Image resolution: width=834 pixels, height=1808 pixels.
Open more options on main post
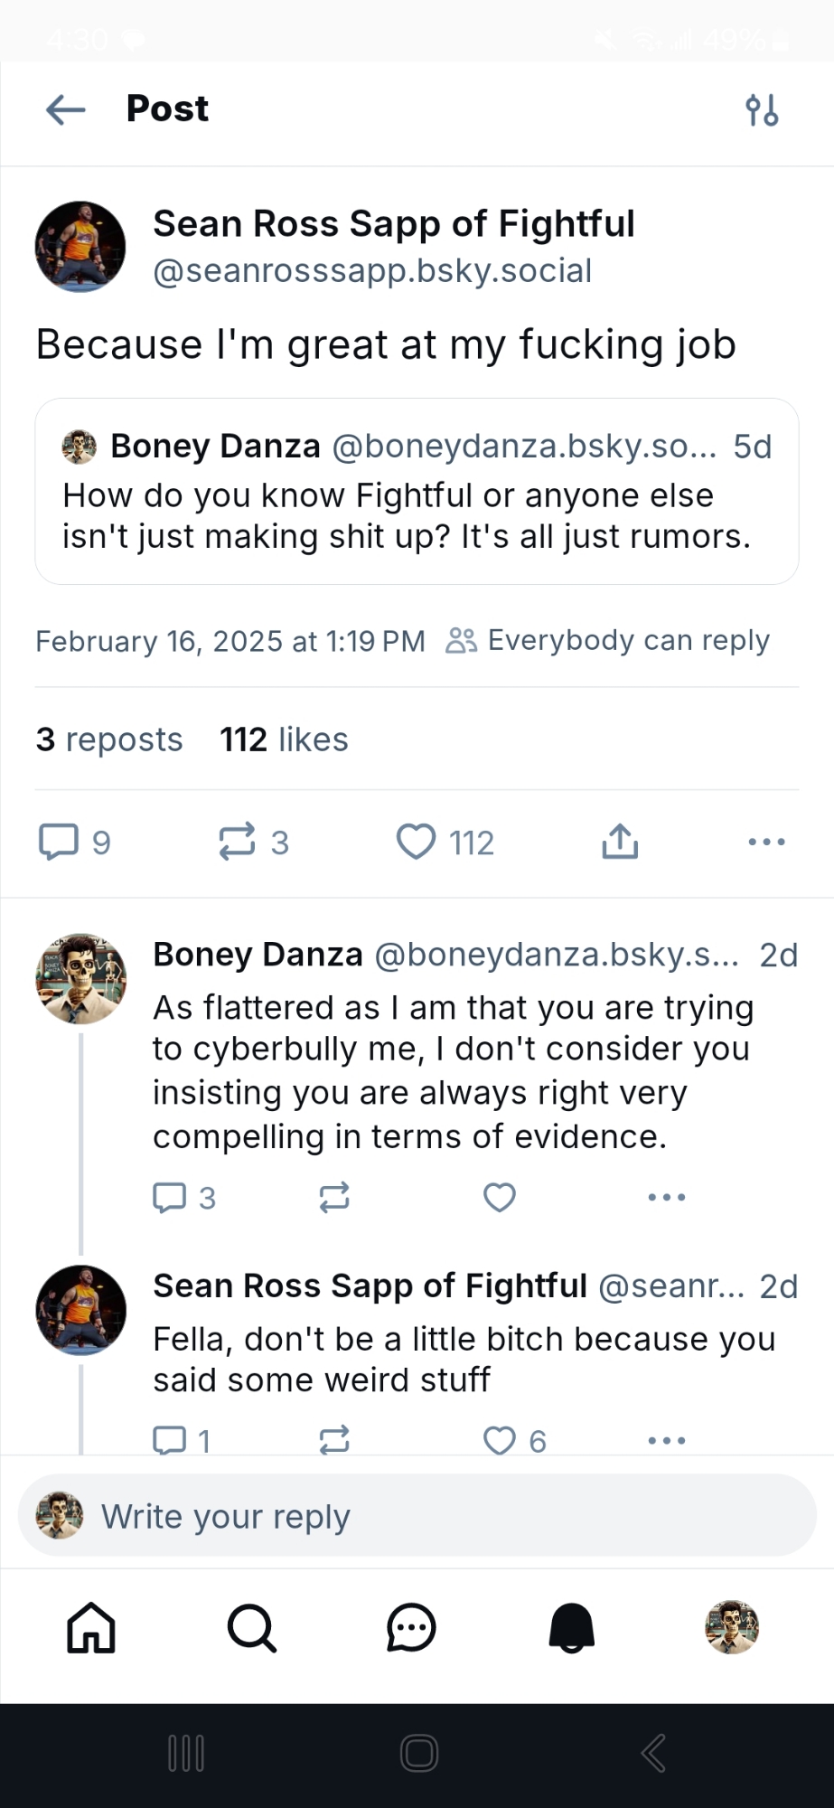766,842
